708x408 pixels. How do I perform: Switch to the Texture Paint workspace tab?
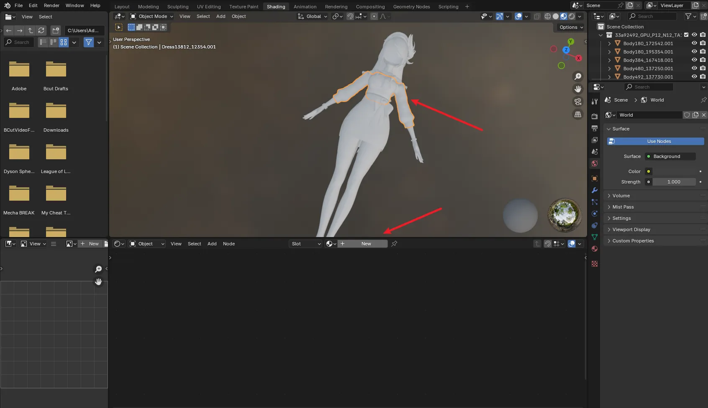(244, 7)
